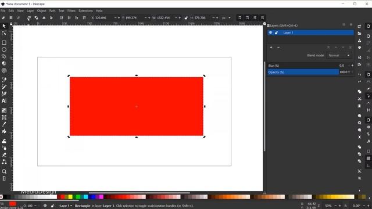Viewport: 372px width, 209px height.
Task: Flip selection horizontally
Action: click(x=44, y=18)
